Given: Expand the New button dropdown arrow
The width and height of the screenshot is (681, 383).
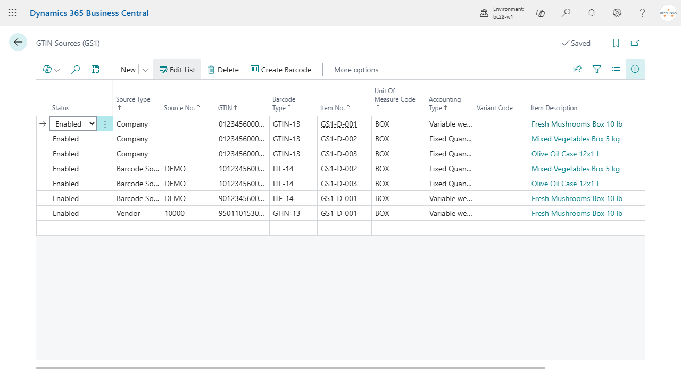Looking at the screenshot, I should [x=146, y=70].
